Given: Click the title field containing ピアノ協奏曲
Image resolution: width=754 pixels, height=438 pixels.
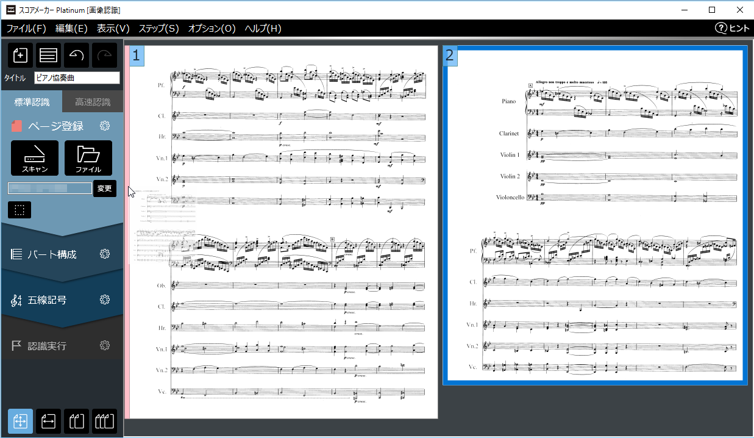Looking at the screenshot, I should pos(77,77).
